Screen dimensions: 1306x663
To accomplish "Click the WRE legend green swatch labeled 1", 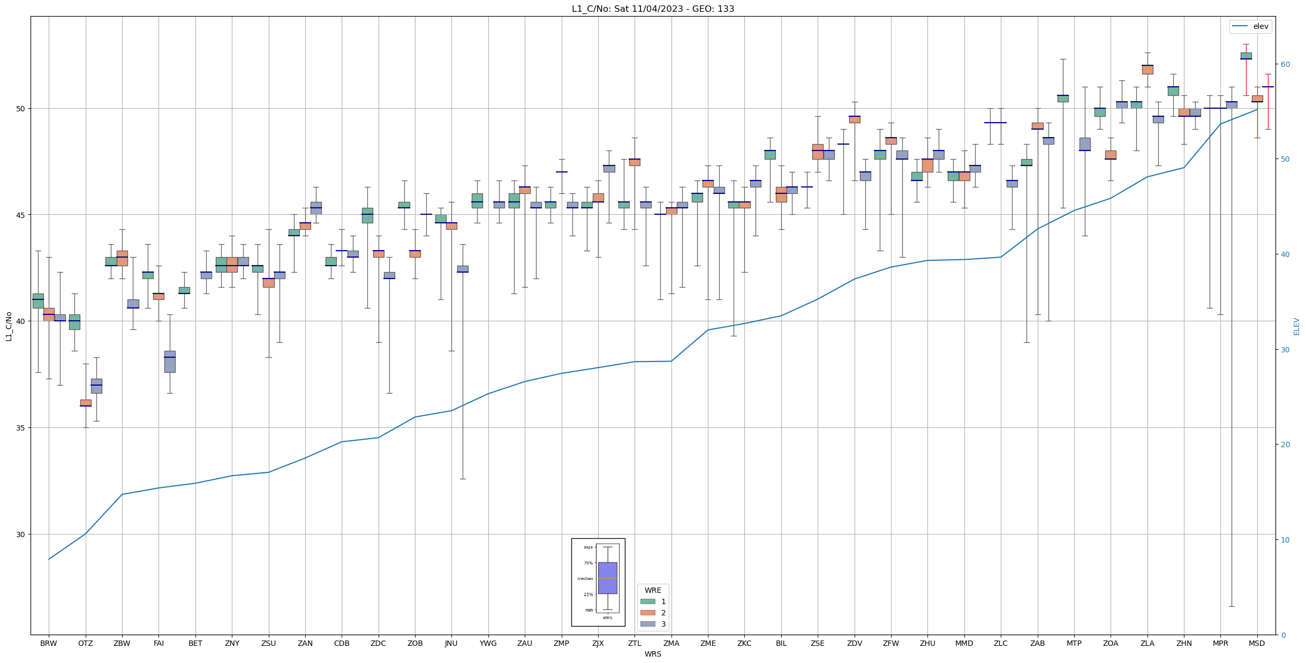I will tap(647, 601).
